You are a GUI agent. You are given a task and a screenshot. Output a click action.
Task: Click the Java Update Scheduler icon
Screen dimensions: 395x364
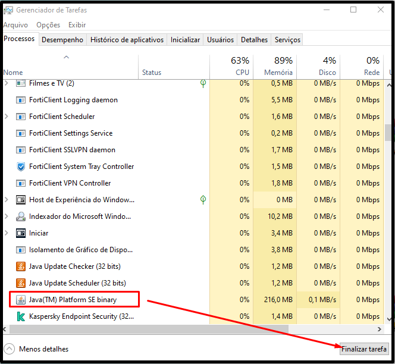pyautogui.click(x=21, y=283)
